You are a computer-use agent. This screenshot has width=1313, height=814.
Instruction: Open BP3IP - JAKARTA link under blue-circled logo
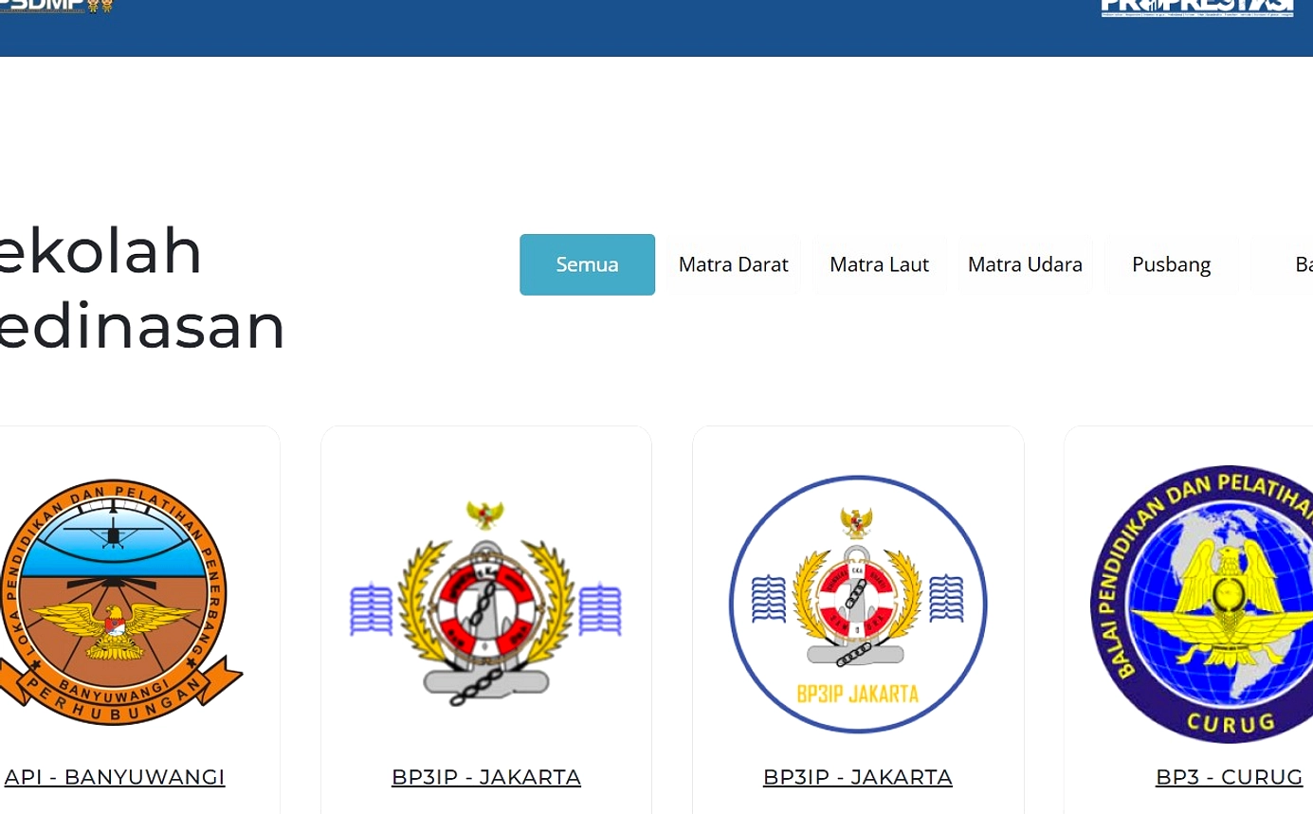click(858, 777)
